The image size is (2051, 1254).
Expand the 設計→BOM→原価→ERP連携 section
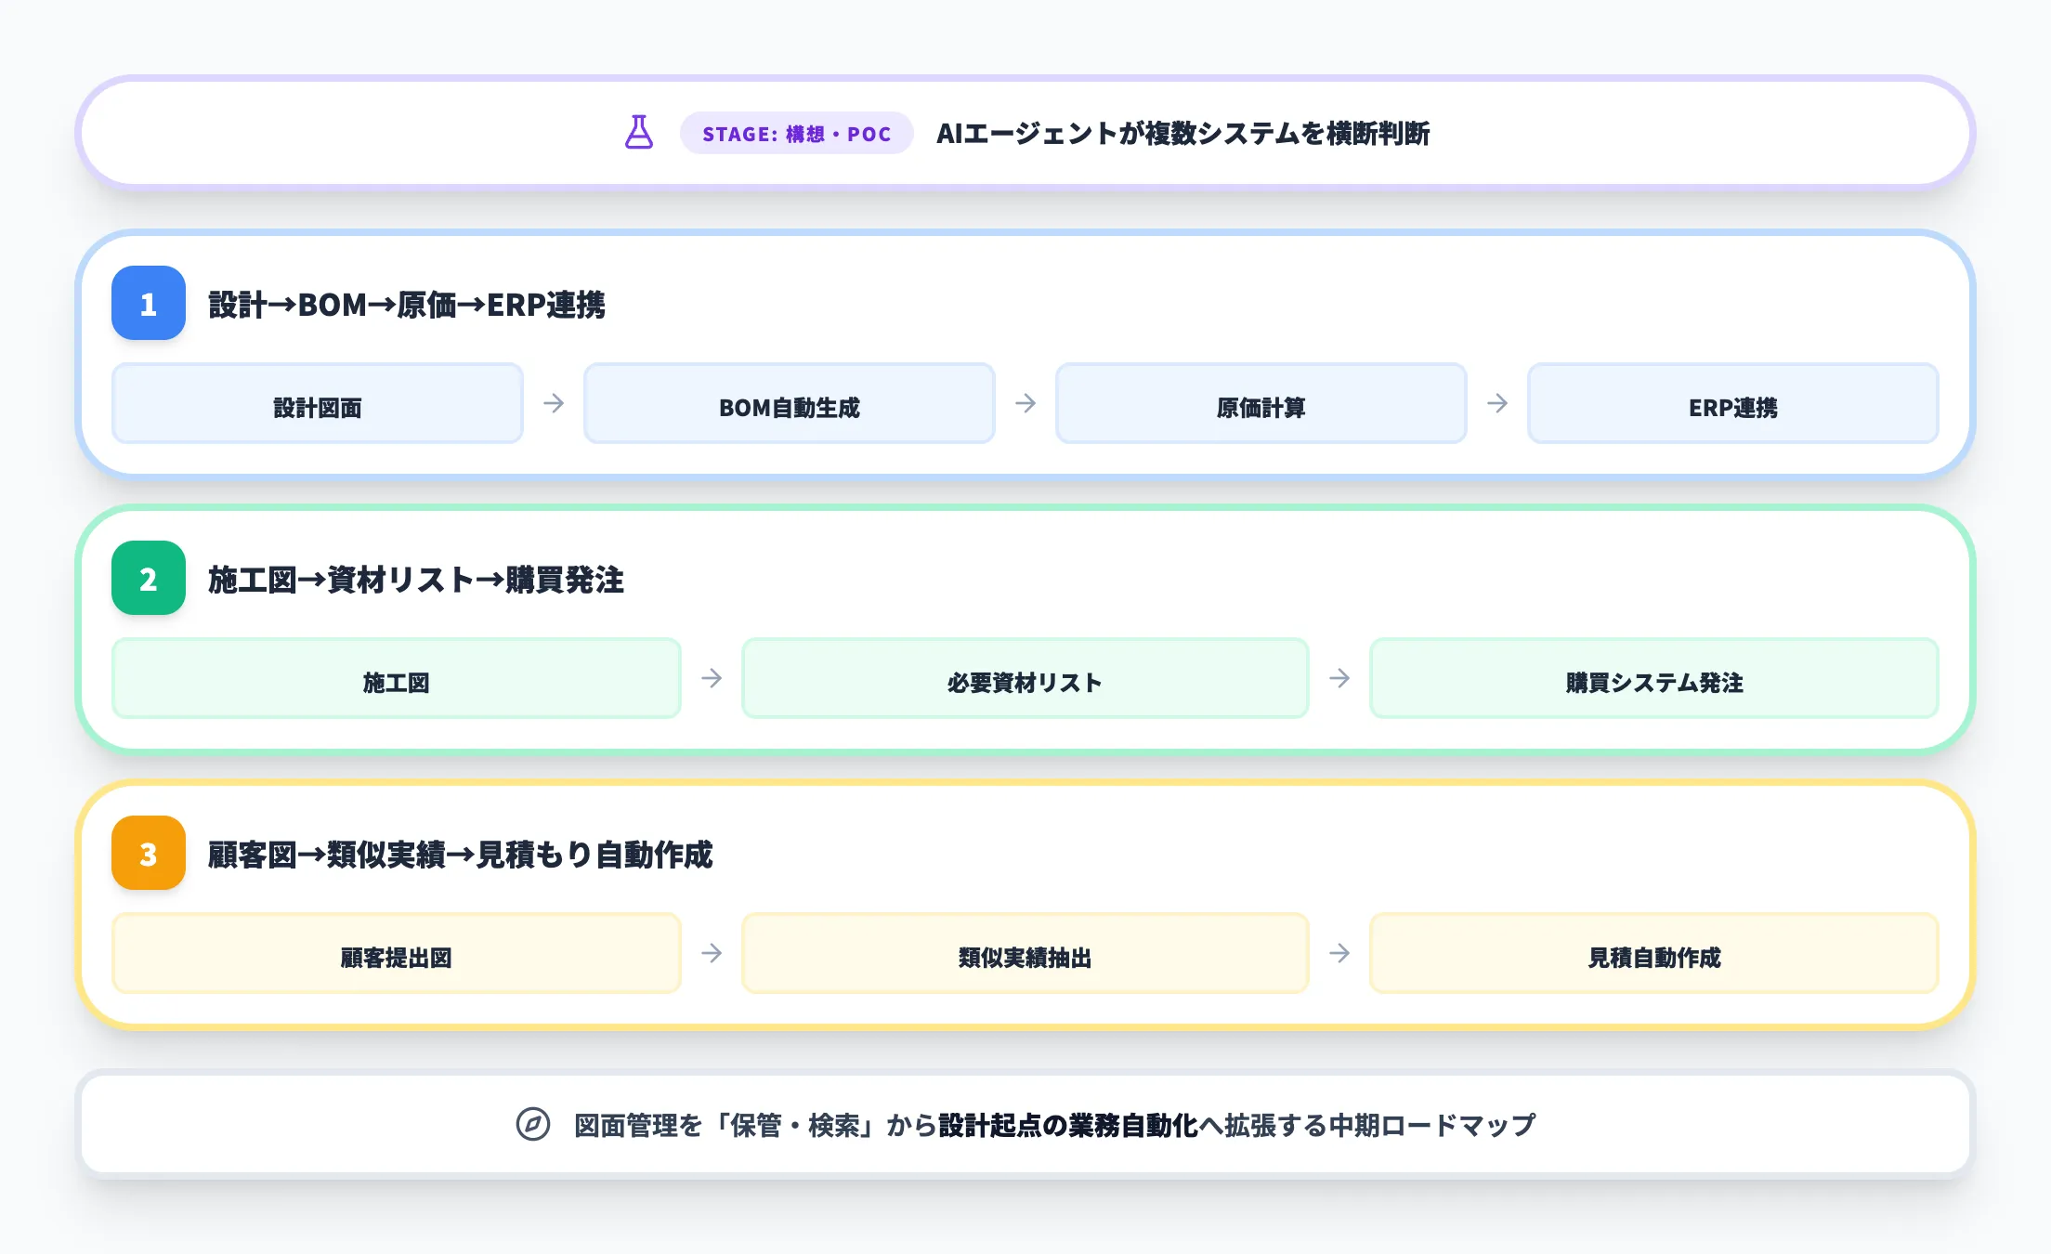[409, 304]
